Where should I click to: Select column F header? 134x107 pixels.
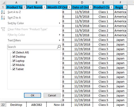pyautogui.click(x=120, y=3)
